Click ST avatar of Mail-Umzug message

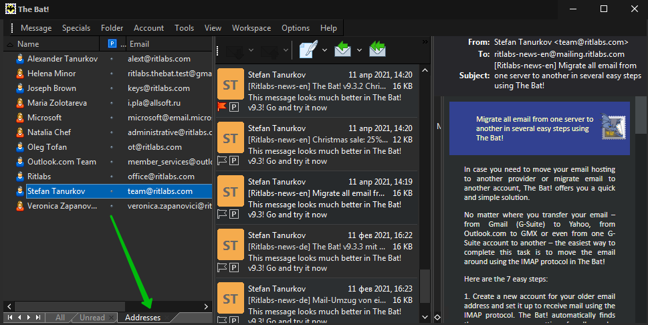[x=230, y=298]
